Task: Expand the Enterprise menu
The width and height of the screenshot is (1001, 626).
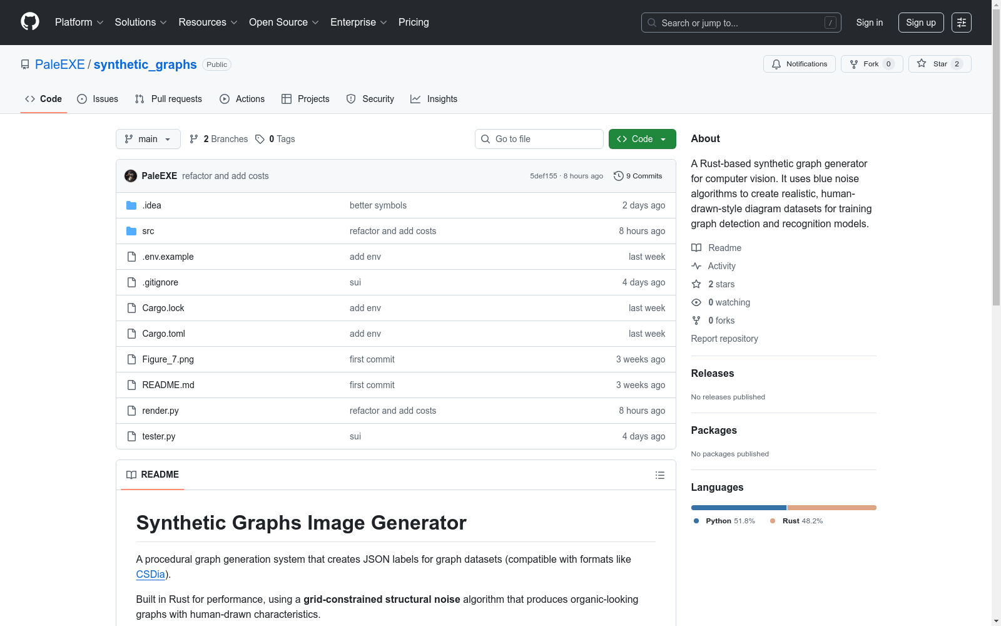Action: click(358, 23)
